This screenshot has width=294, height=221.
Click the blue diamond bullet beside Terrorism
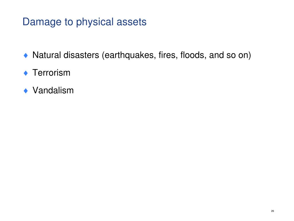point(26,73)
